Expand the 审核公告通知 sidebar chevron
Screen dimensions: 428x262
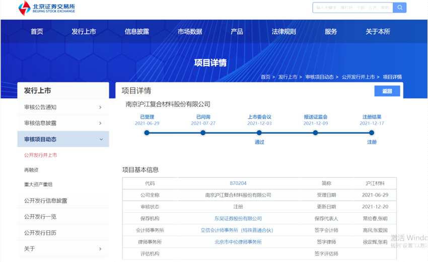[100, 108]
